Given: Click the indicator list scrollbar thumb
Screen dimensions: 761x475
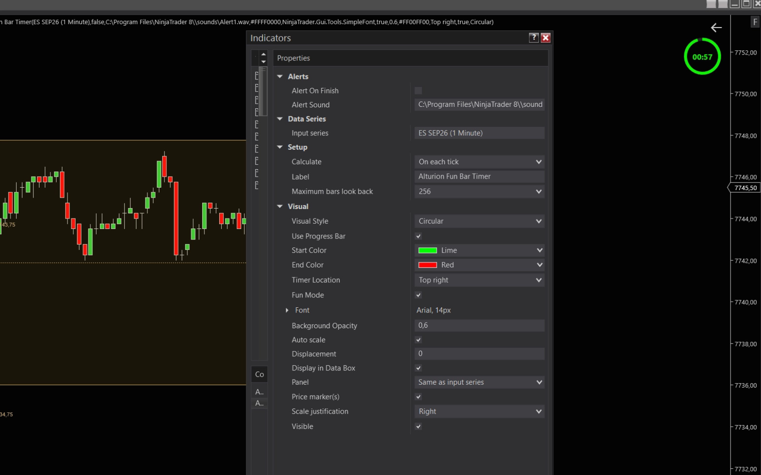Looking at the screenshot, I should pos(263,91).
